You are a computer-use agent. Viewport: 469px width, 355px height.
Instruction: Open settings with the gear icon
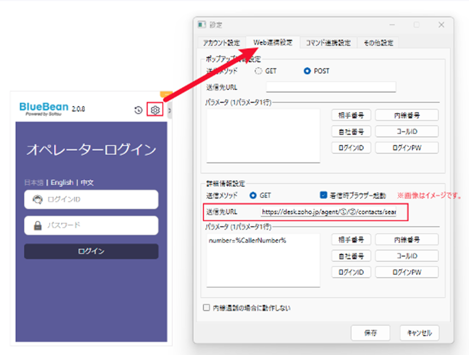tap(155, 111)
